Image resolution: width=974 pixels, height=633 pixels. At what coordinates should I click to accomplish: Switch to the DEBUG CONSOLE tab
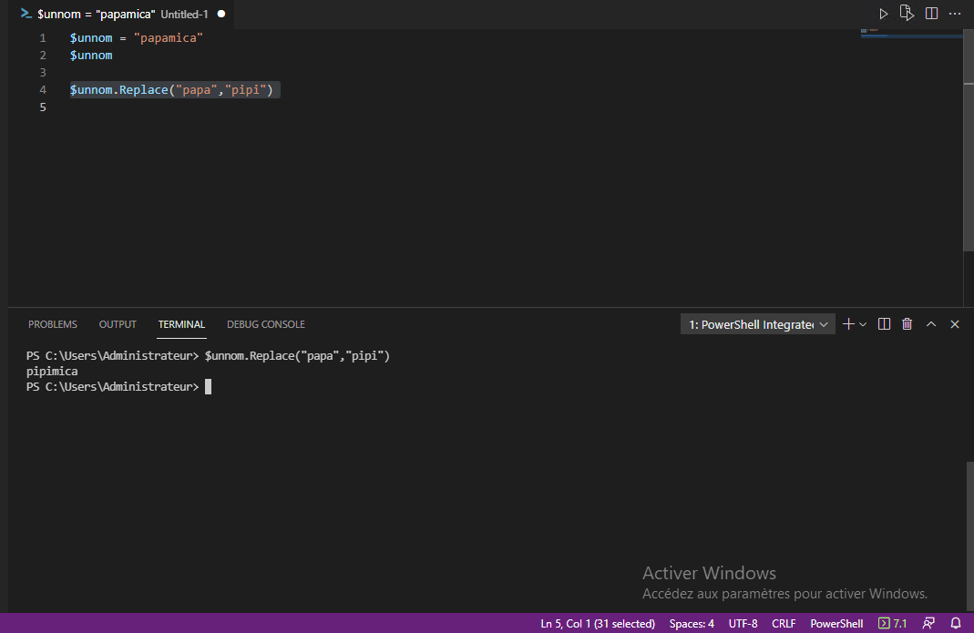[265, 323]
